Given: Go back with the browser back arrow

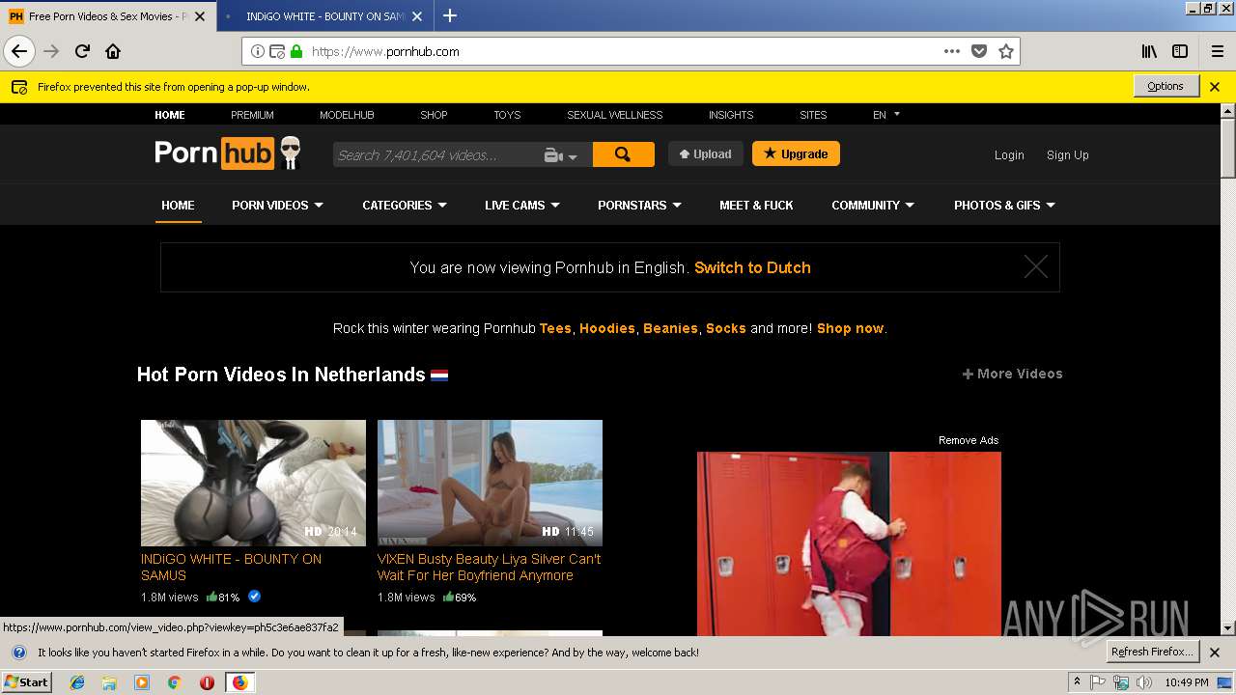Looking at the screenshot, I should point(19,51).
